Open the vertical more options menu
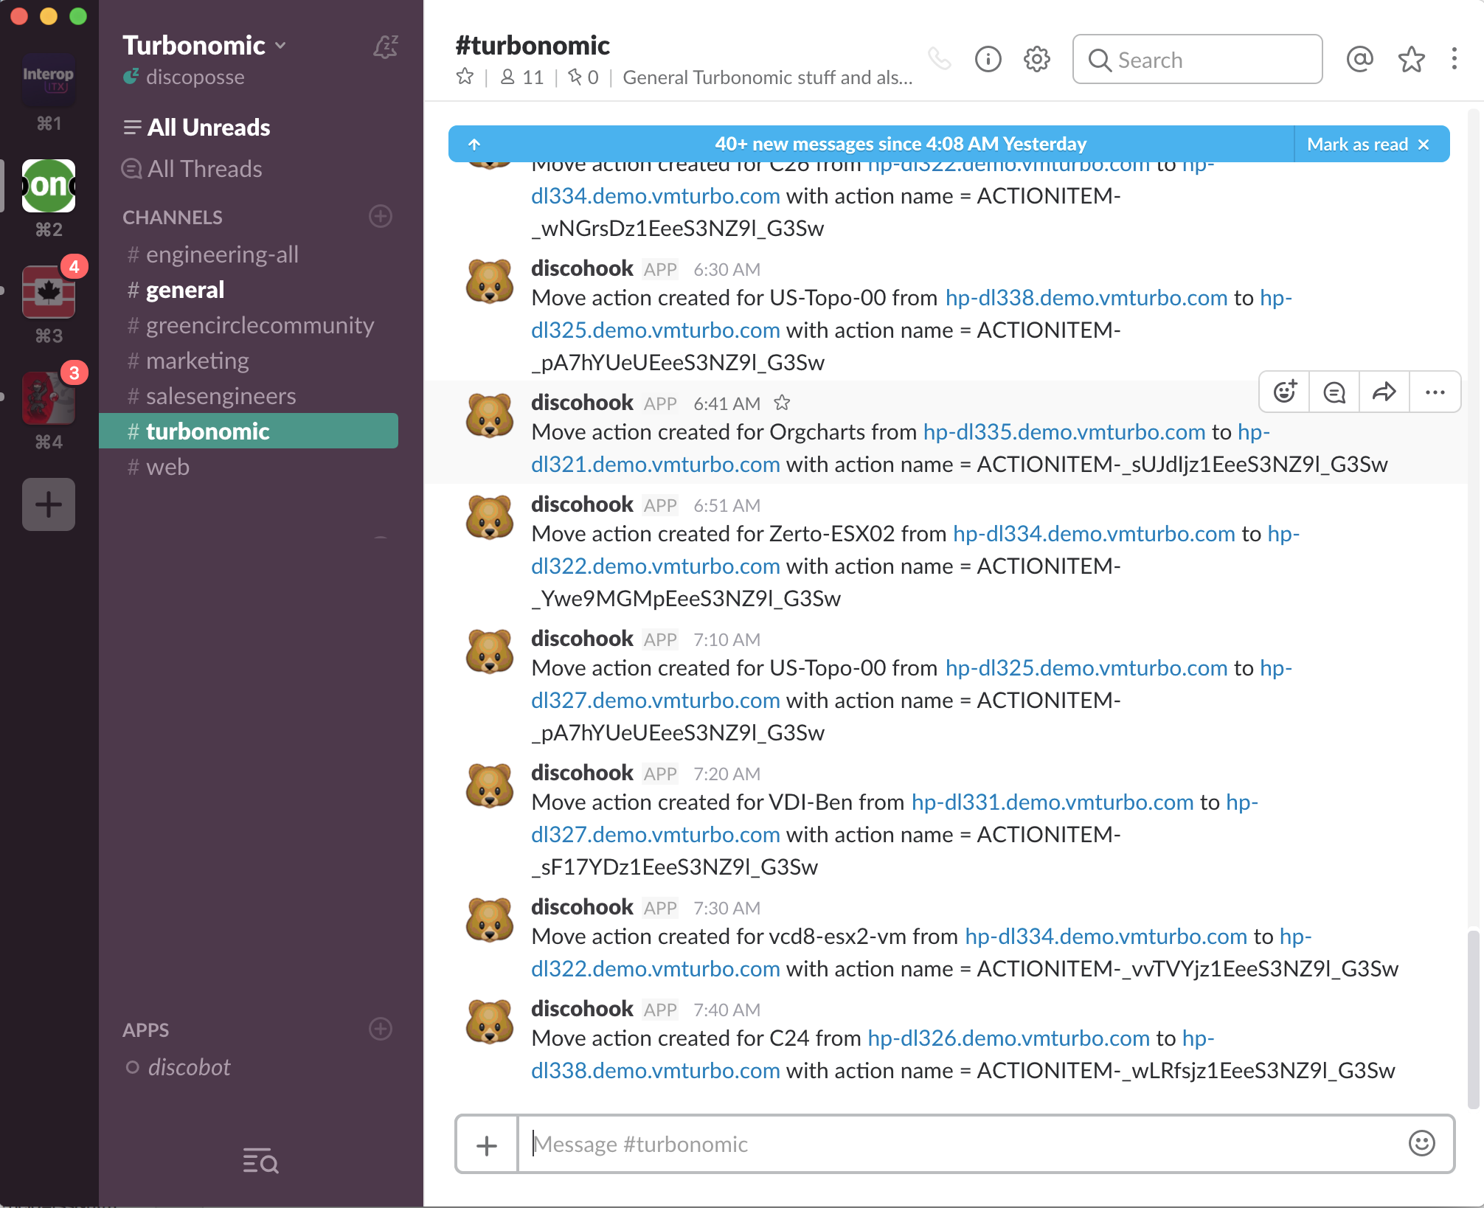1484x1208 pixels. click(x=1454, y=59)
